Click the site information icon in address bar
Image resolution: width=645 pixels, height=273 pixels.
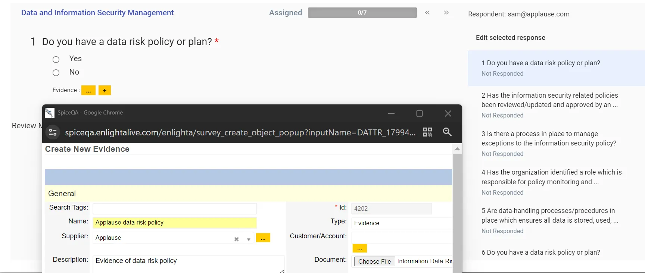(53, 132)
